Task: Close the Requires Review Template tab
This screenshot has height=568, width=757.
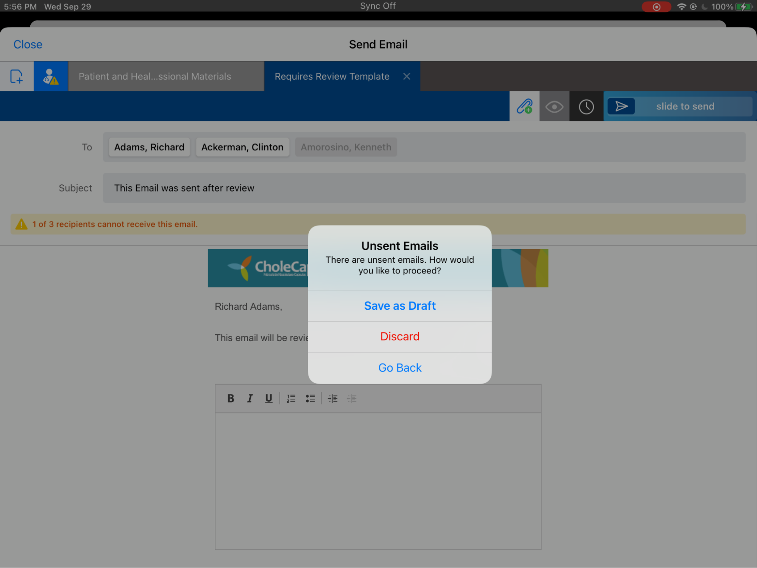Action: coord(407,76)
